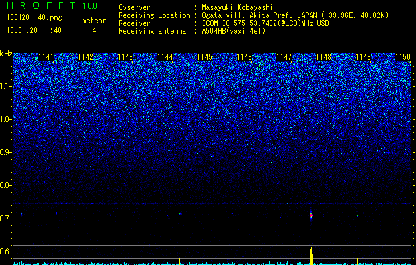The image size is (416, 265).
Task: Click the 1141 time marker
Action: click(46, 57)
